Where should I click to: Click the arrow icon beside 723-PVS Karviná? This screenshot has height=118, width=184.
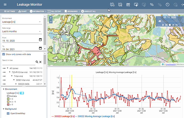[x=4, y=72]
